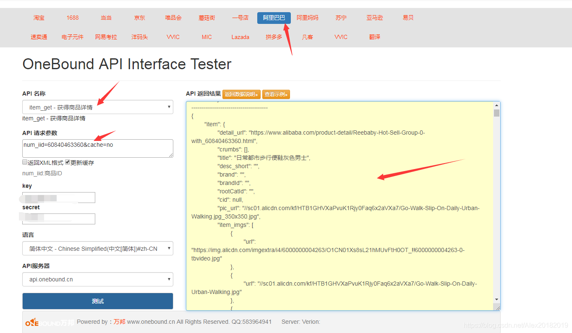Screen dimensions: 572x333
Task: Click the result textarea resize handle
Action: (498, 308)
